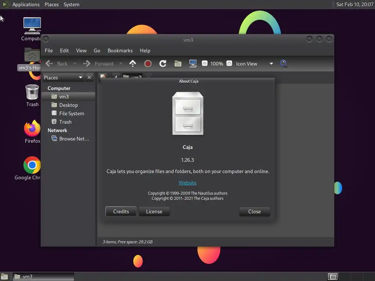Select Trash in the Places sidebar

click(x=68, y=122)
